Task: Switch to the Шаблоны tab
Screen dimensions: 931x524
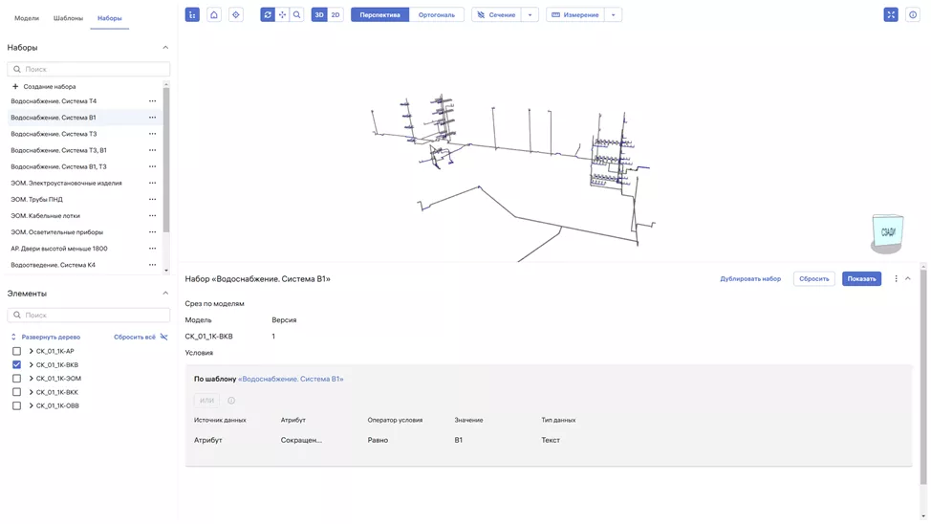Action: (x=68, y=18)
